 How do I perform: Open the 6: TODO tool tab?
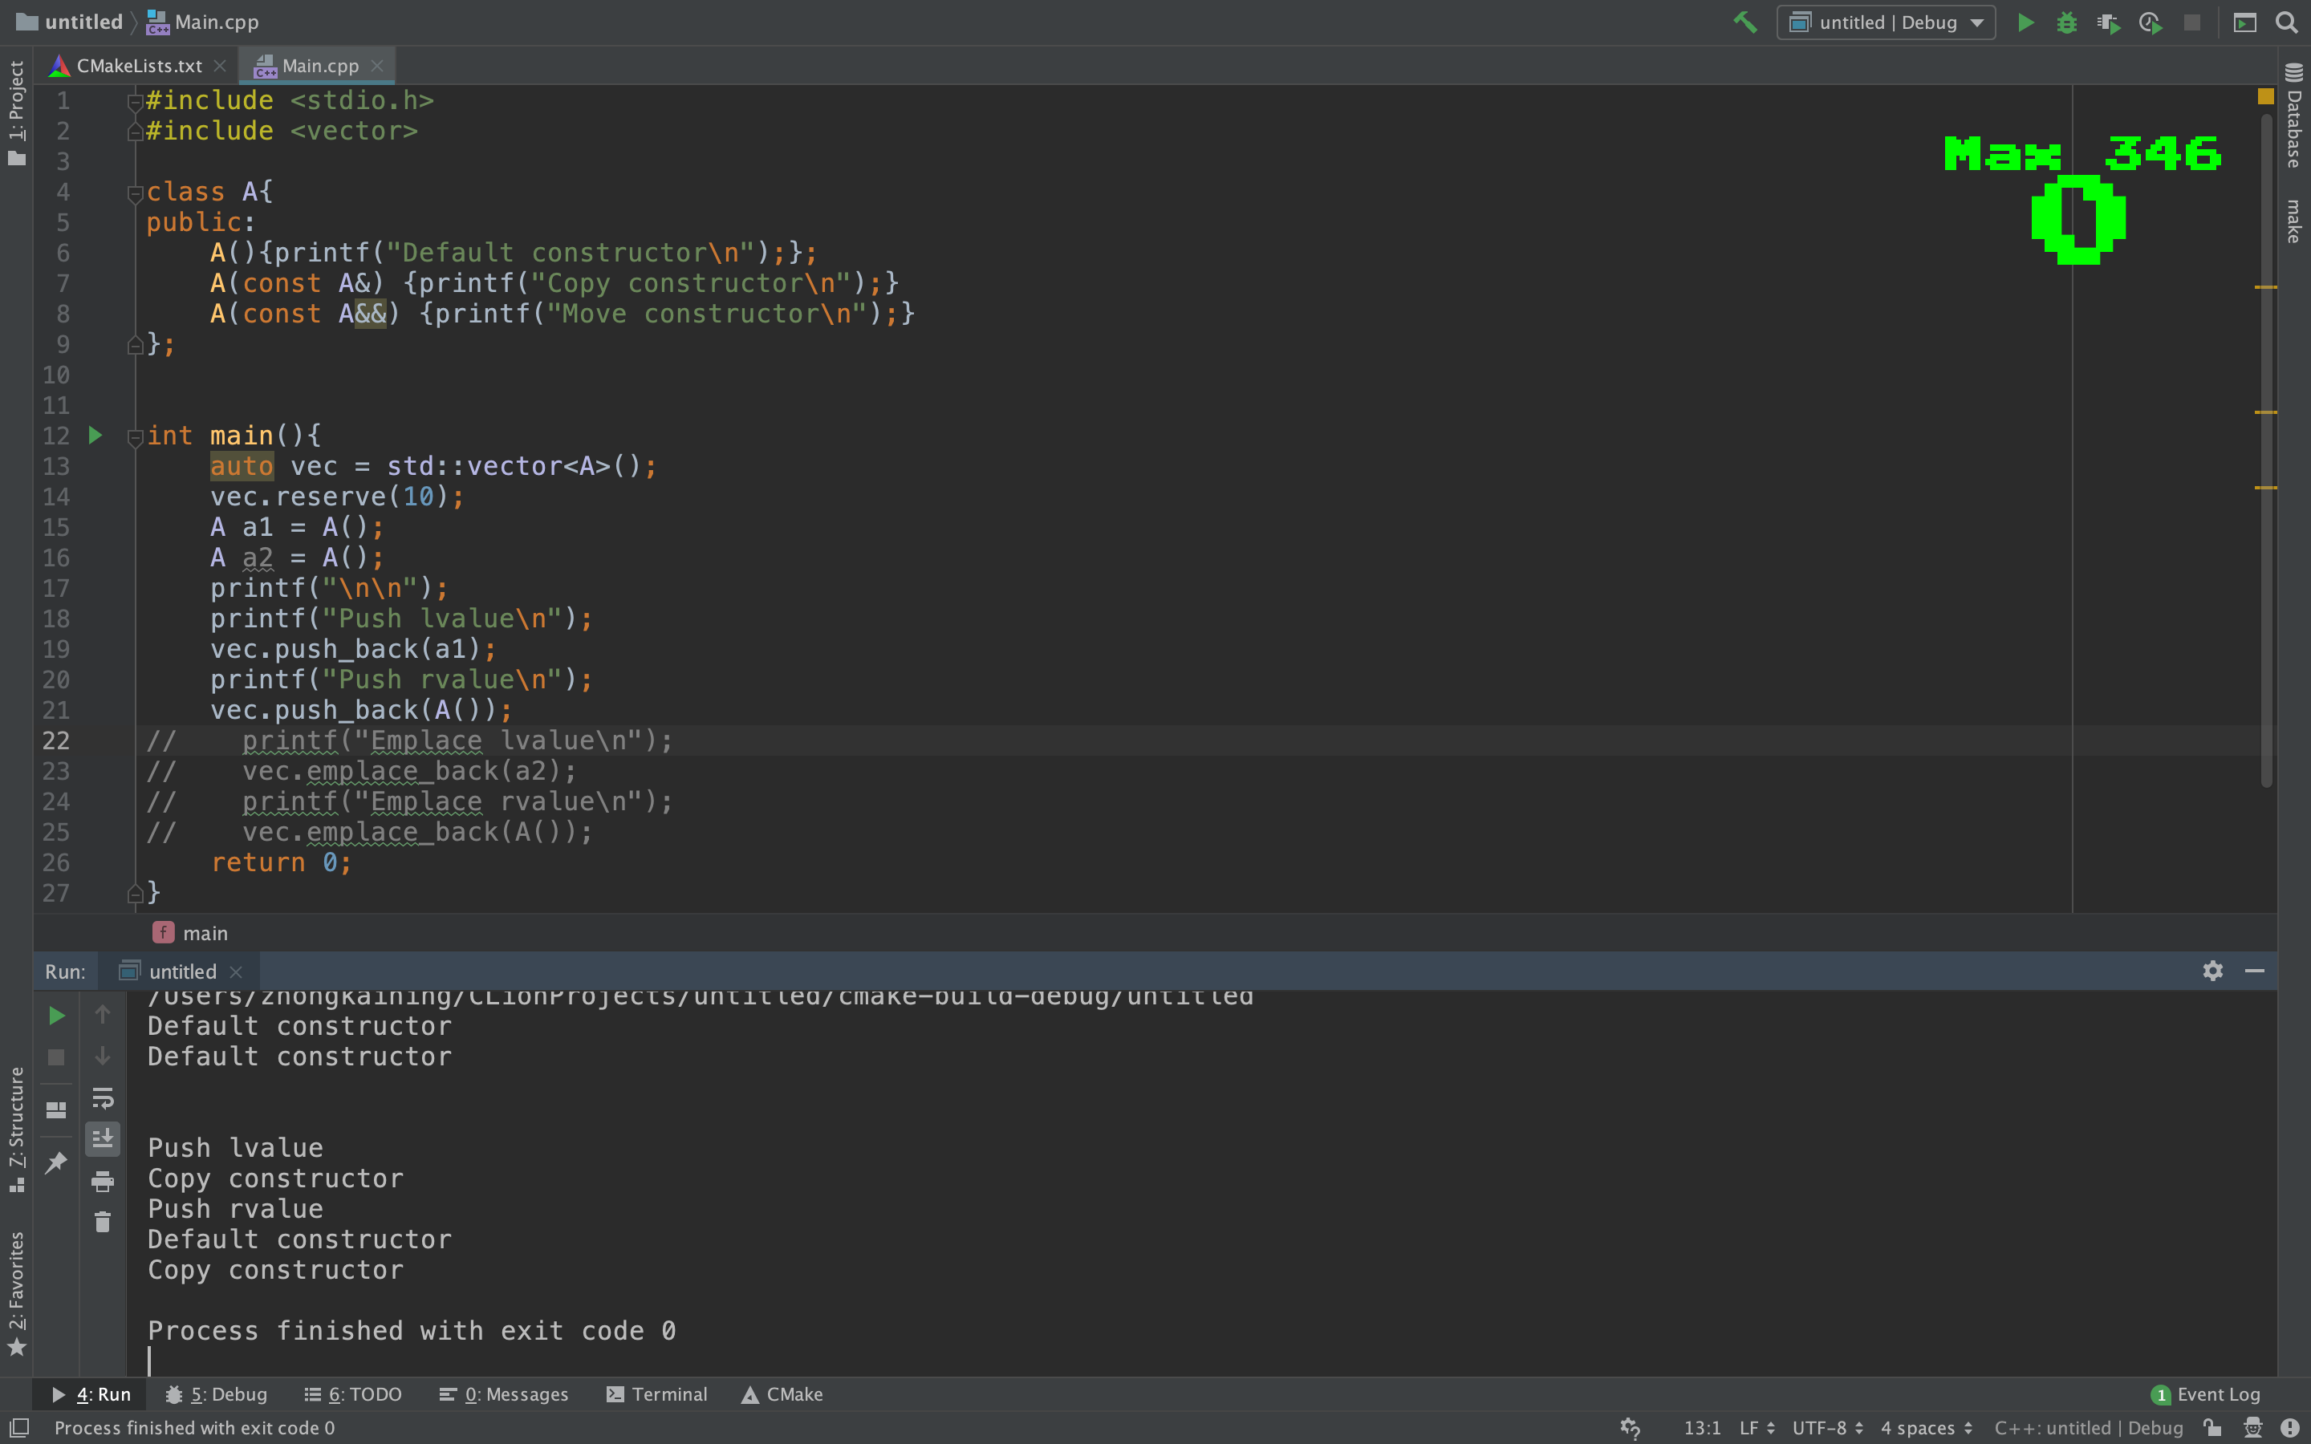tap(352, 1394)
